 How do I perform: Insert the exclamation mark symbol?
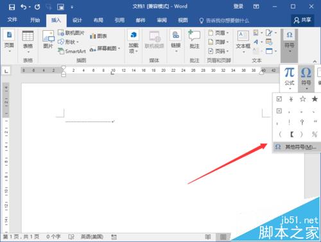[x=290, y=122]
